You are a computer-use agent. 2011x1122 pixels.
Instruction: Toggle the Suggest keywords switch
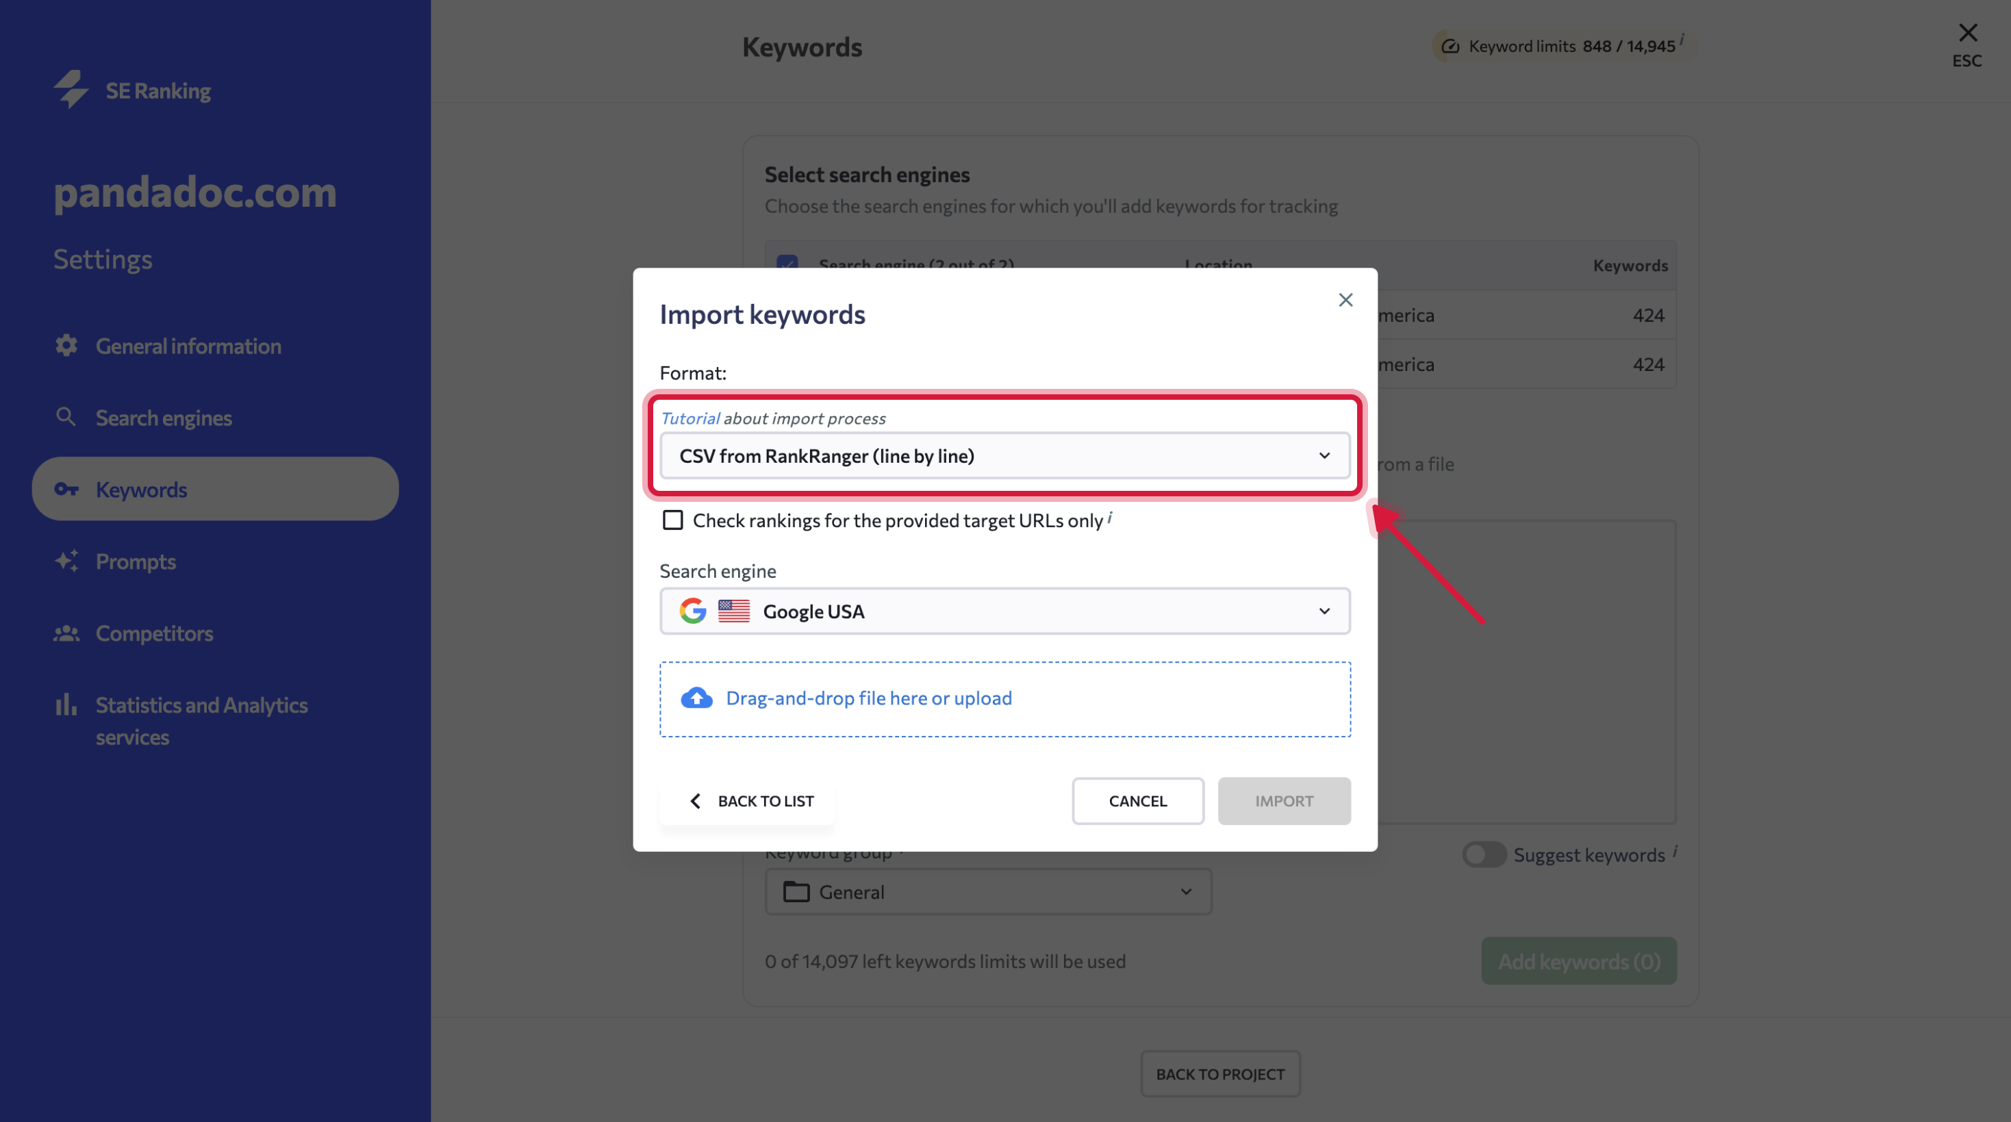tap(1483, 854)
